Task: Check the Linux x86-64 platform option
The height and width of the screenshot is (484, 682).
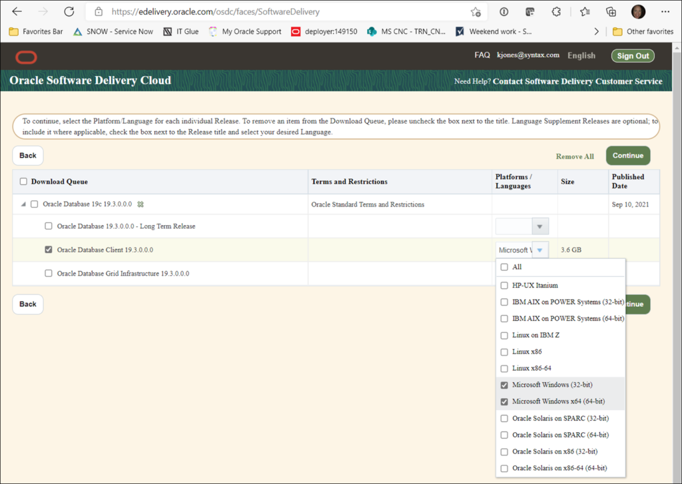Action: [505, 368]
